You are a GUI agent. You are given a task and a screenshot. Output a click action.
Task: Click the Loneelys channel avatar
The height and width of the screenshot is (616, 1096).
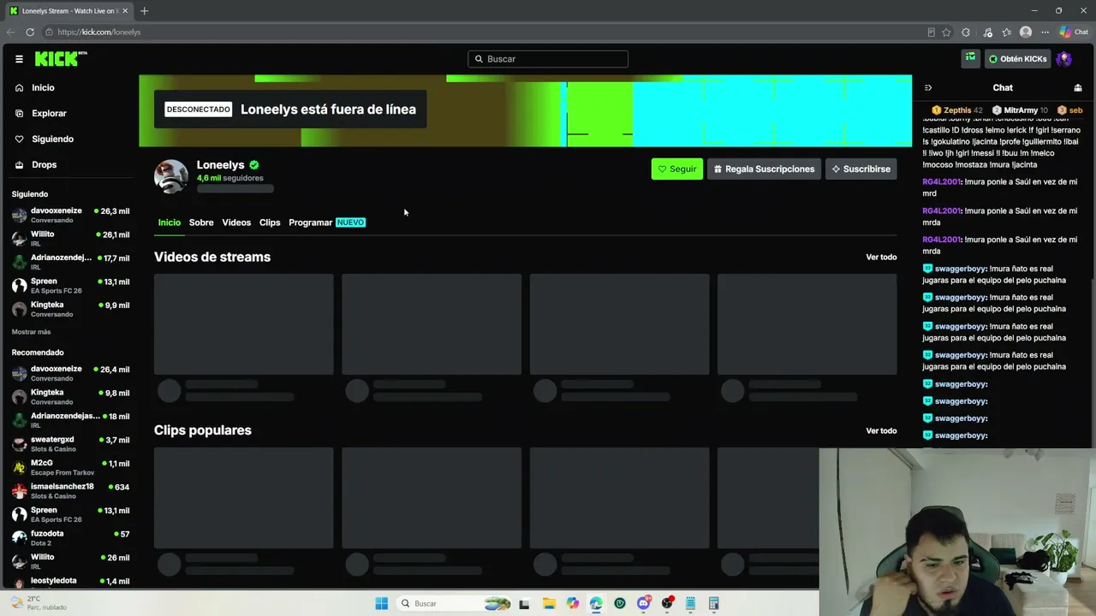[x=171, y=176]
